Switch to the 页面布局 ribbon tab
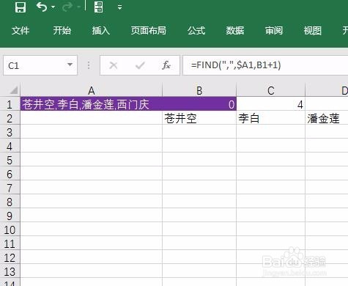The width and height of the screenshot is (348, 286). (x=149, y=31)
